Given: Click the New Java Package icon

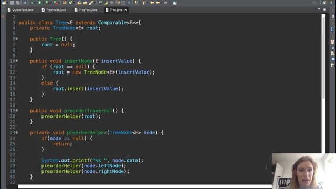Looking at the screenshot, I should tap(64, 3).
